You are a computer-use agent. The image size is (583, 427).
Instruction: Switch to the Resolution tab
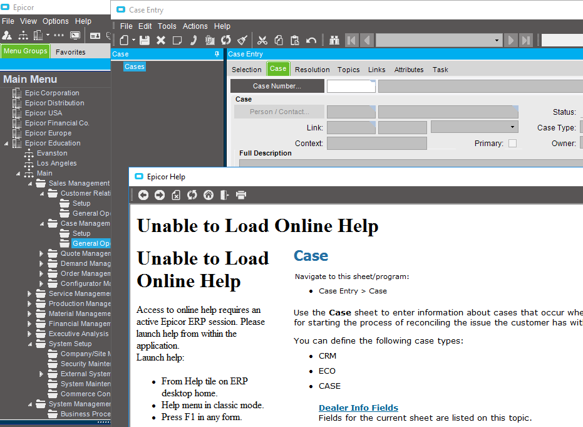(312, 70)
